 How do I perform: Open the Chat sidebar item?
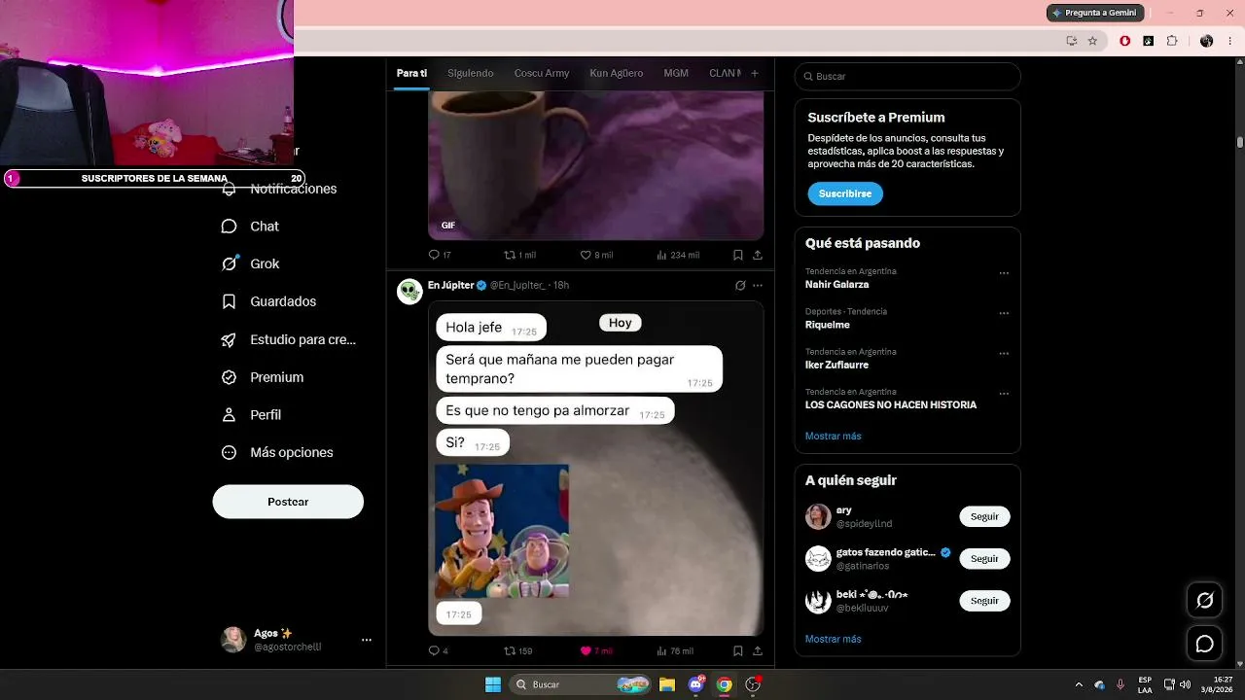click(x=251, y=227)
